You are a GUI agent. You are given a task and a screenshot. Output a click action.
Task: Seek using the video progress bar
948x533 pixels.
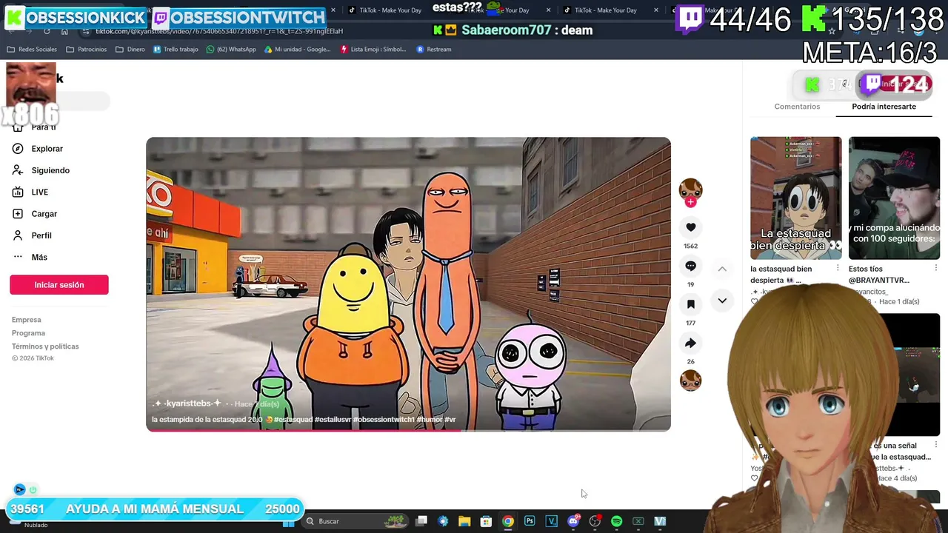pyautogui.click(x=408, y=430)
